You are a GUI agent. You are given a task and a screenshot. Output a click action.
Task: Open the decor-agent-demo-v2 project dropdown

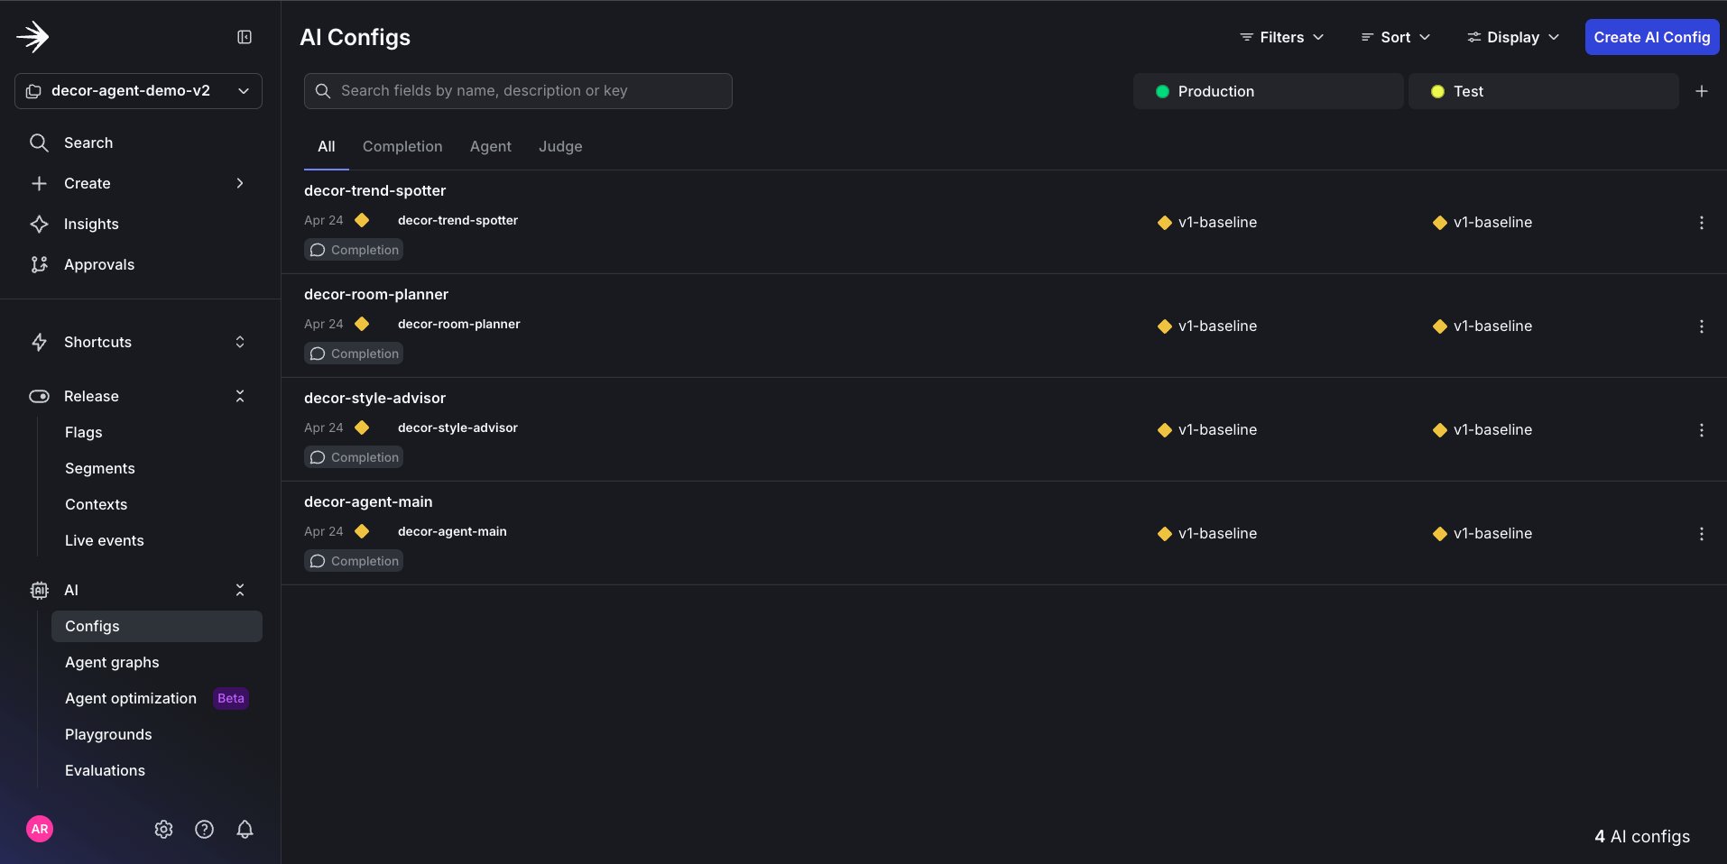click(x=138, y=91)
